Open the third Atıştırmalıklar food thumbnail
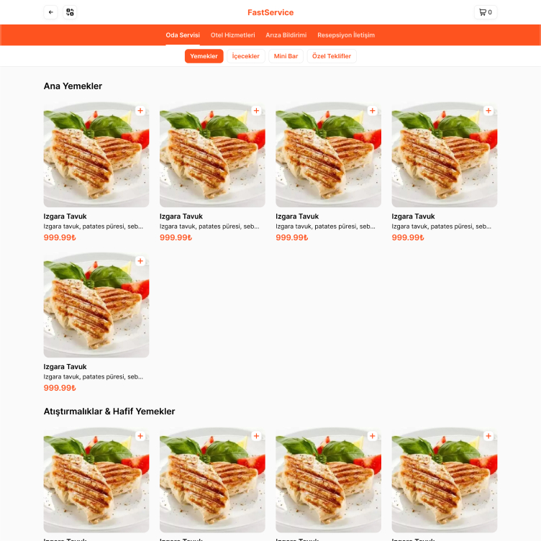This screenshot has width=541, height=541. (x=329, y=480)
